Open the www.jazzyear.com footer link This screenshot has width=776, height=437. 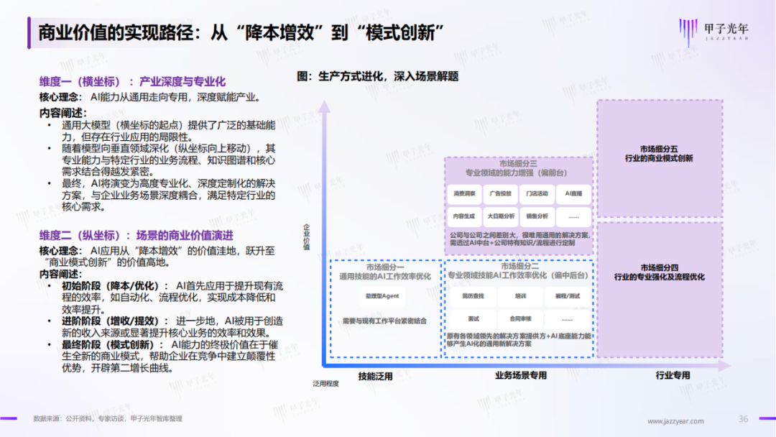tap(675, 421)
